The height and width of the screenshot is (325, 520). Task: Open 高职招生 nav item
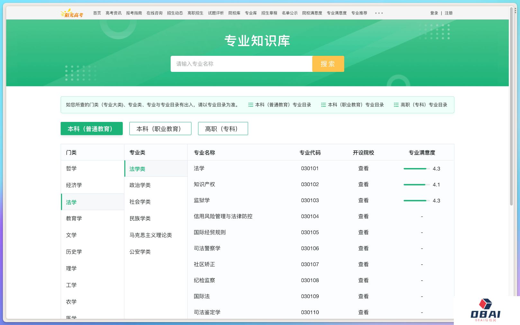(195, 13)
